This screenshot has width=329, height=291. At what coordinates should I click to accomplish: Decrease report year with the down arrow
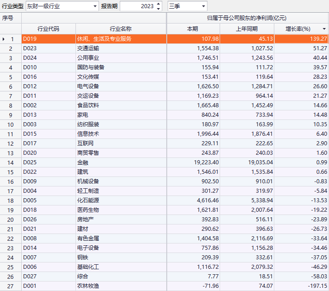(158, 9)
